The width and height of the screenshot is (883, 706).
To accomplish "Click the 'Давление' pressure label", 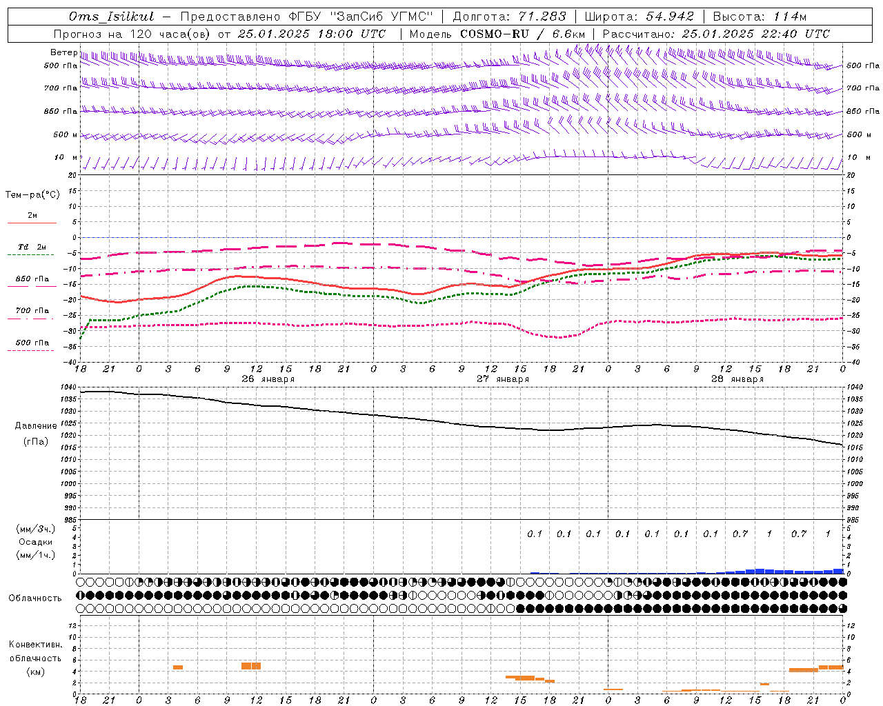I will pyautogui.click(x=36, y=426).
